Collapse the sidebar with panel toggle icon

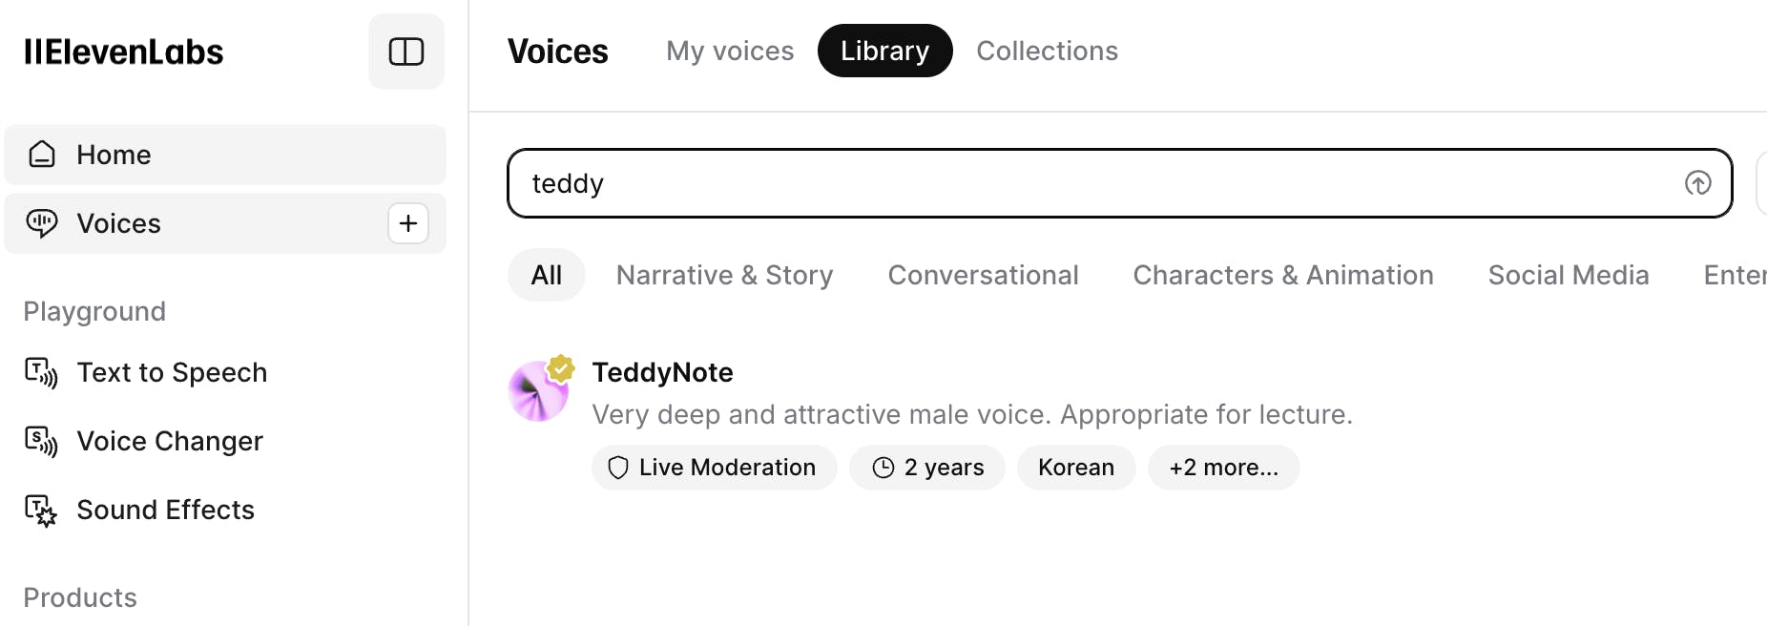click(x=406, y=52)
